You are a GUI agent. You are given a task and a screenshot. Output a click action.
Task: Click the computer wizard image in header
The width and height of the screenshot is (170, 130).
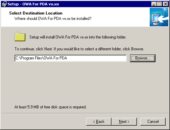159,17
